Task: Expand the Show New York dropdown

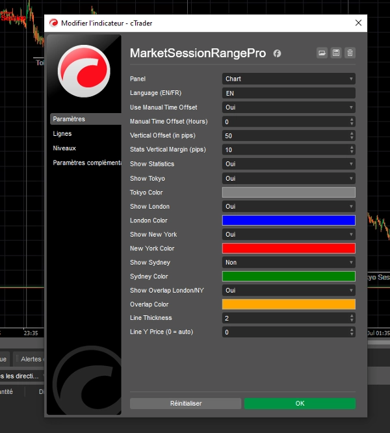Action: click(x=289, y=235)
